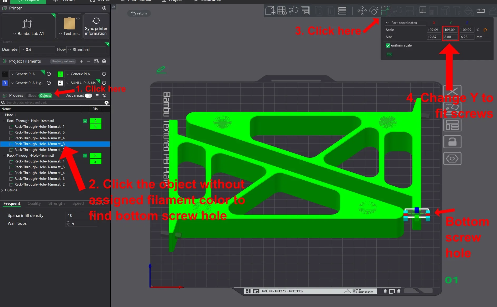Open the Bambu Lab A1 printer dropdown

tap(28, 34)
